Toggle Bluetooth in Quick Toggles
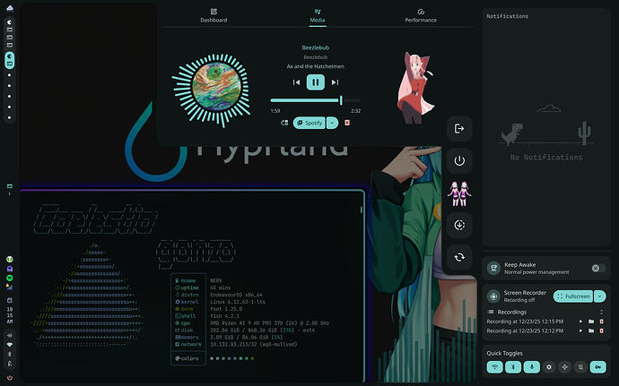 [511, 366]
